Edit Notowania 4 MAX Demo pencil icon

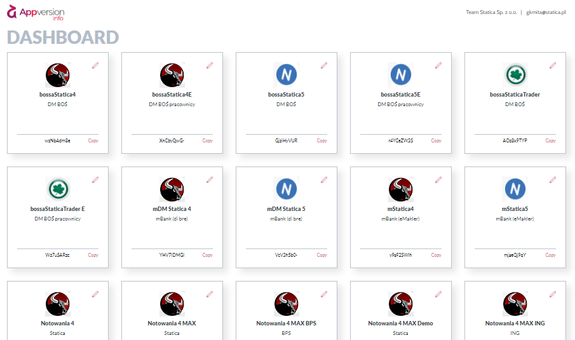[438, 294]
